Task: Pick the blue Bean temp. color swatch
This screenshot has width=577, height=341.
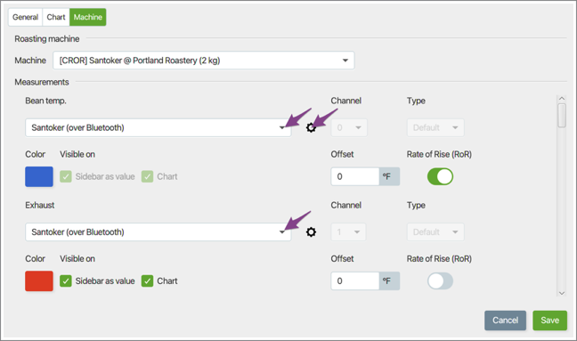Action: (x=39, y=176)
